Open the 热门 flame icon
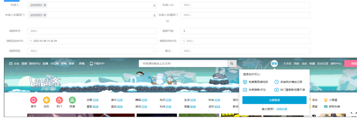This screenshot has height=130, width=357. tap(59, 100)
